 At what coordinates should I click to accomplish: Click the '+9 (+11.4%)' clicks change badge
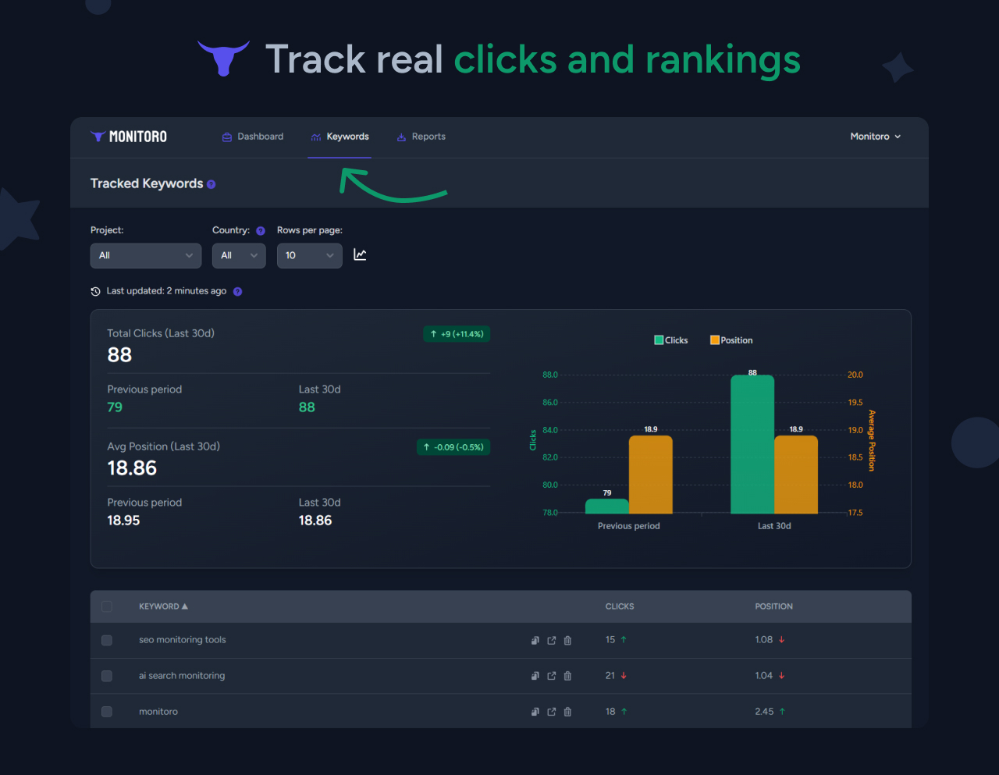(456, 333)
